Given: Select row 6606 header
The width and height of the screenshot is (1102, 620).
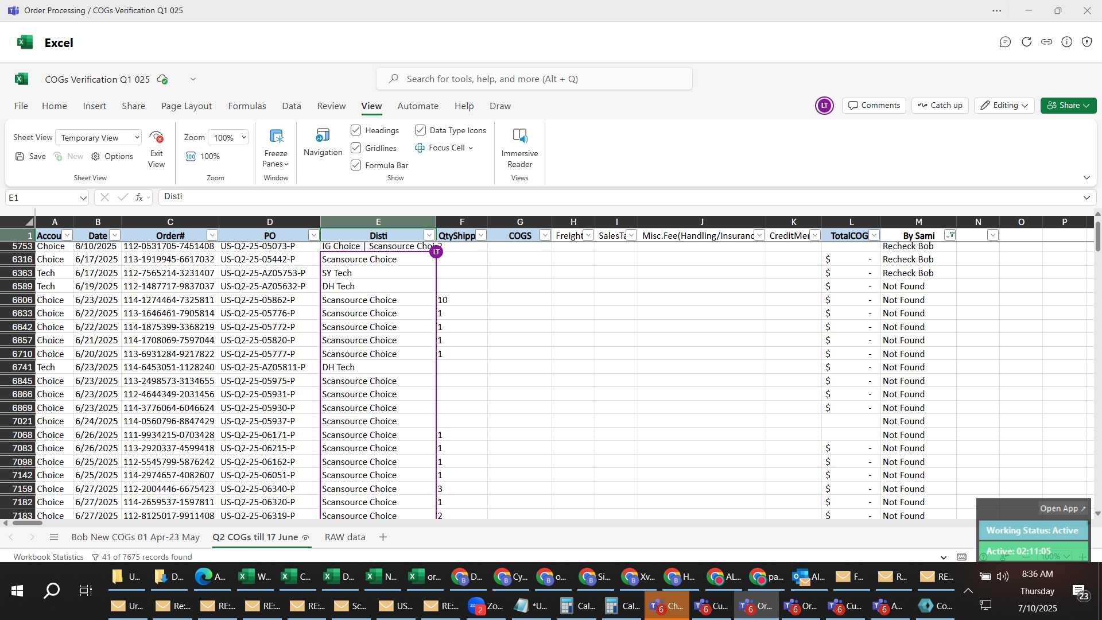Looking at the screenshot, I should click(x=18, y=300).
